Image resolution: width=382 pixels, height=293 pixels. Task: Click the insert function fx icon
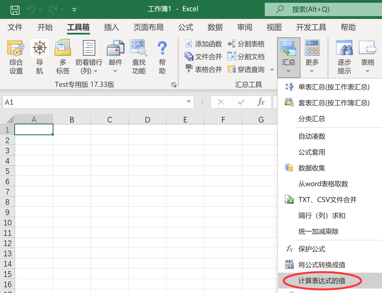(x=261, y=102)
